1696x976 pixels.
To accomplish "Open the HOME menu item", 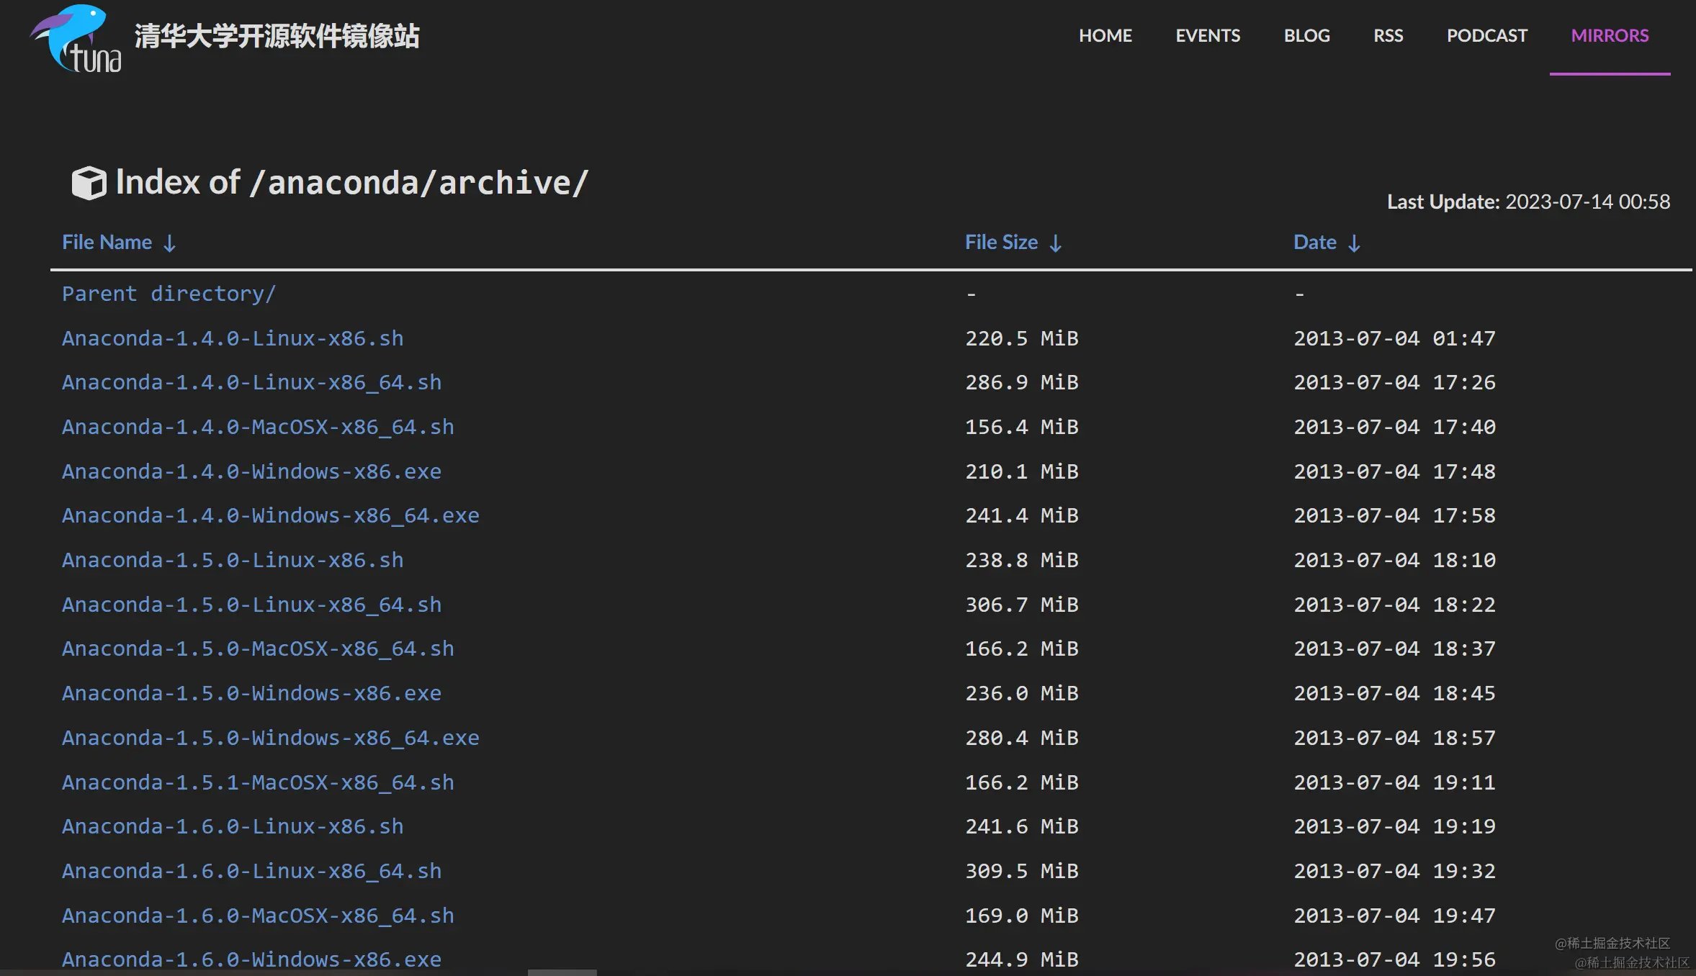I will pos(1105,35).
